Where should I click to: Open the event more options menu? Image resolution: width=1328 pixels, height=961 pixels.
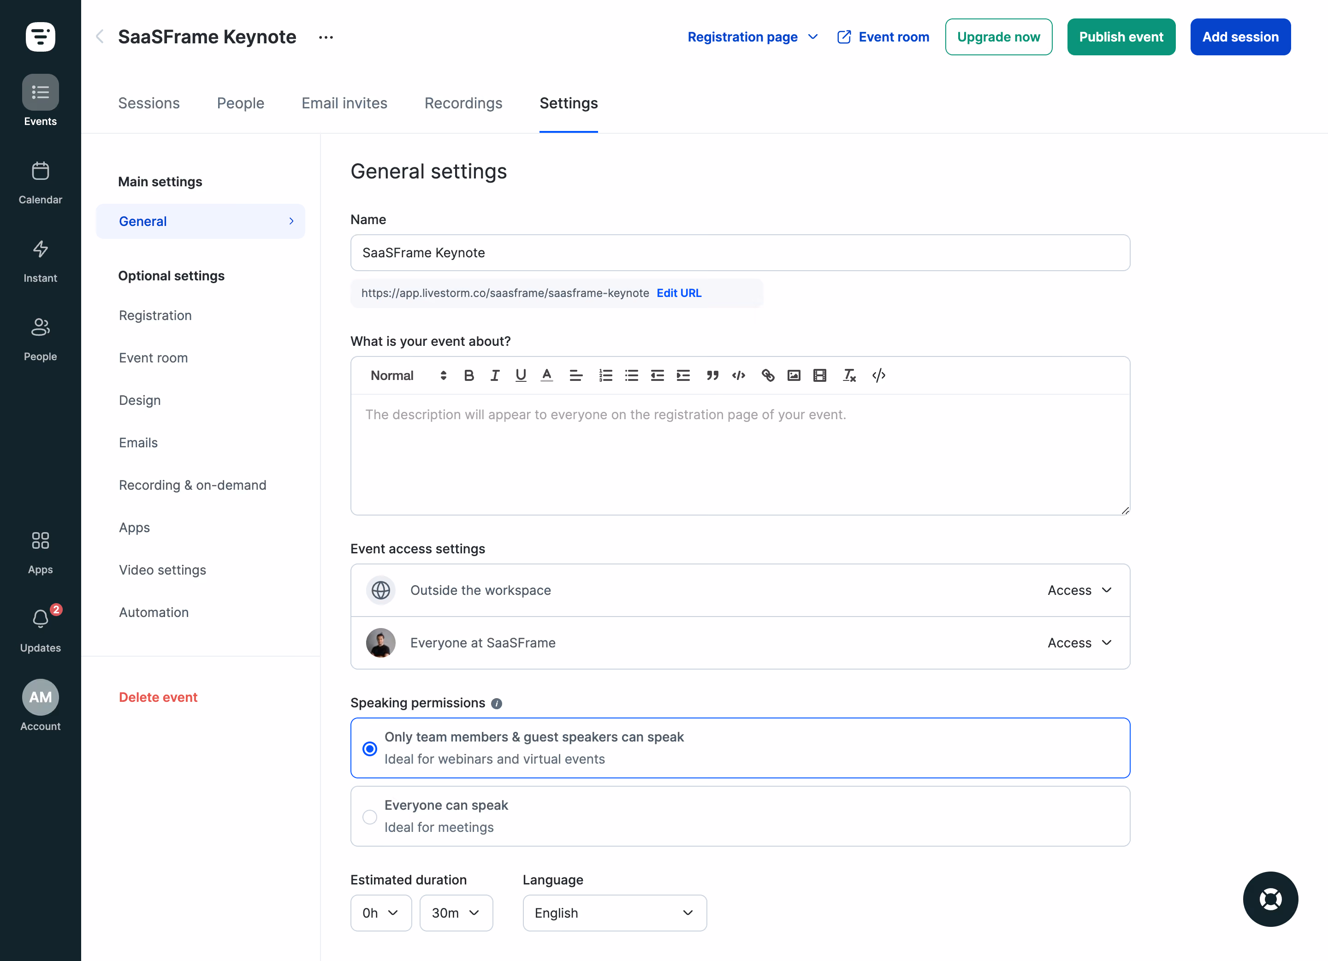[326, 37]
